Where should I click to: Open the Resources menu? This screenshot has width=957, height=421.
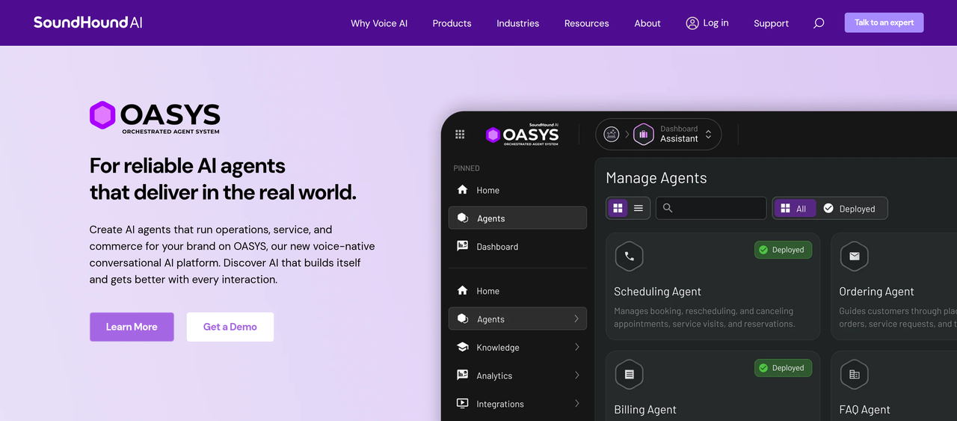(x=586, y=23)
